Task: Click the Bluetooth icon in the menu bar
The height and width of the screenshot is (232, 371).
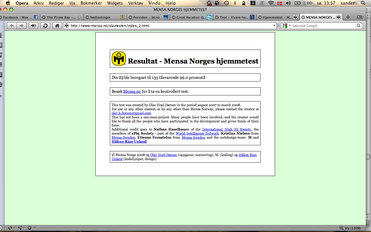Action: click(235, 3)
